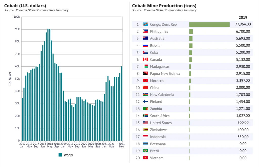
Task: Click the 2019 column header
Action: 243,17
